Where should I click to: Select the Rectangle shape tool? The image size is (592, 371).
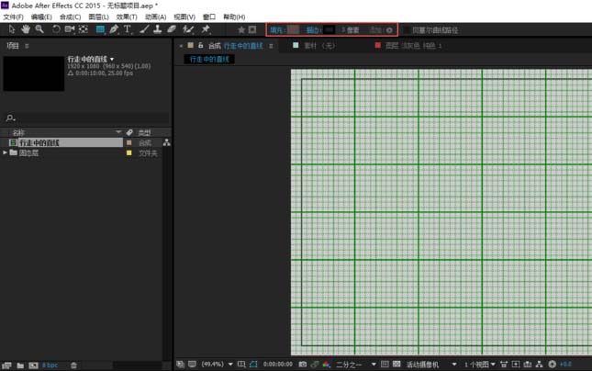[100, 29]
